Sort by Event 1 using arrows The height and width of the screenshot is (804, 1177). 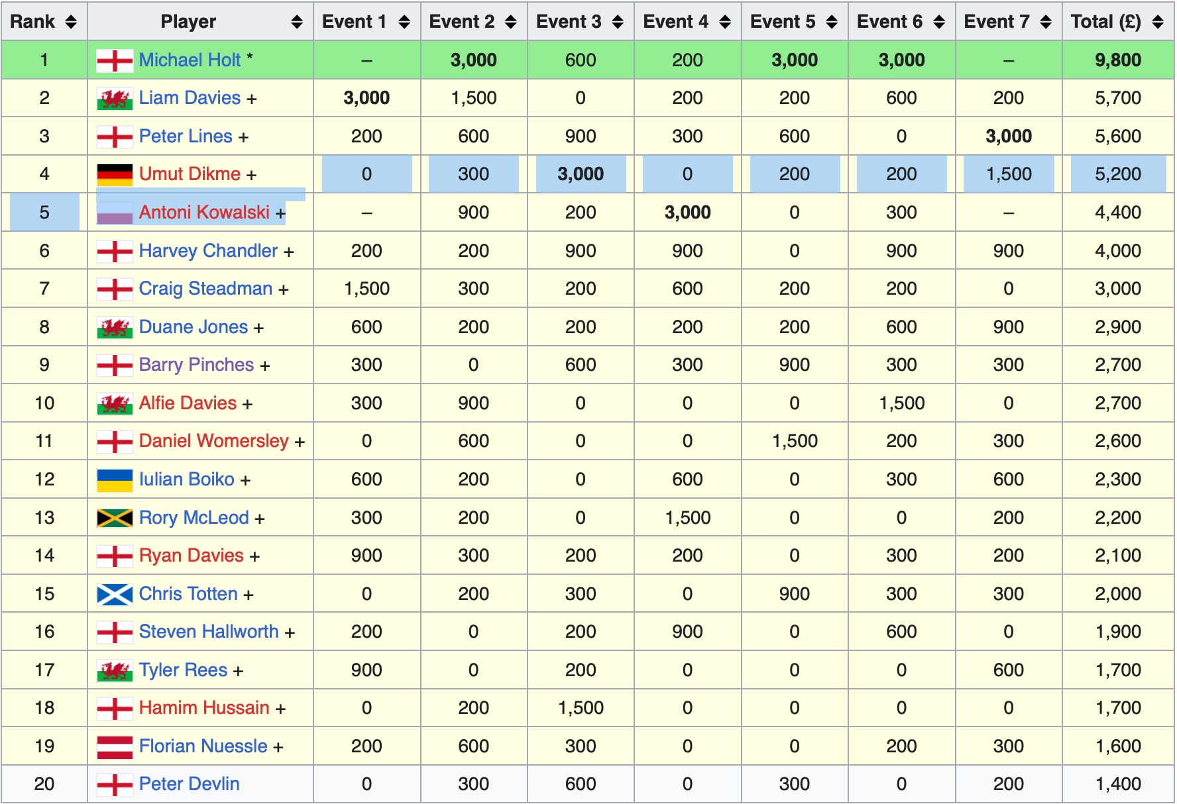tap(404, 22)
